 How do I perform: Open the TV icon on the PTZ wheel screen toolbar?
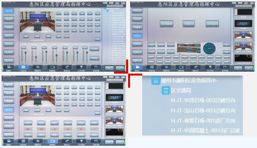pos(181,67)
